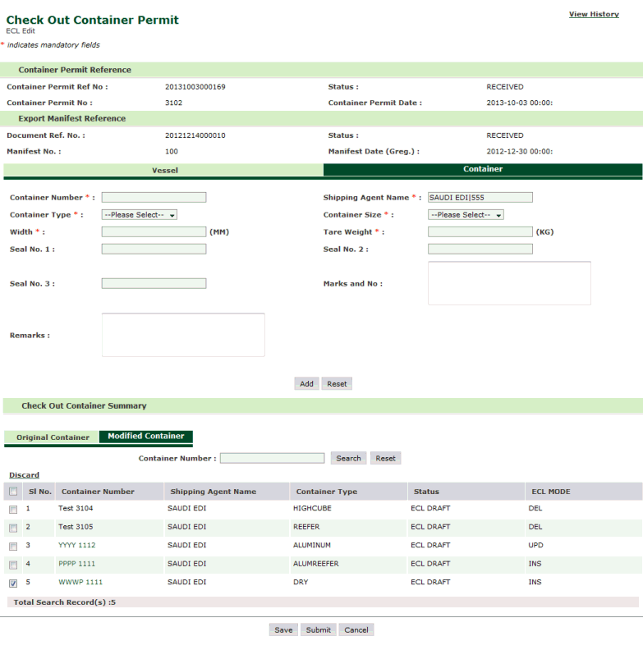
Task: Open the View History link
Action: (x=593, y=14)
